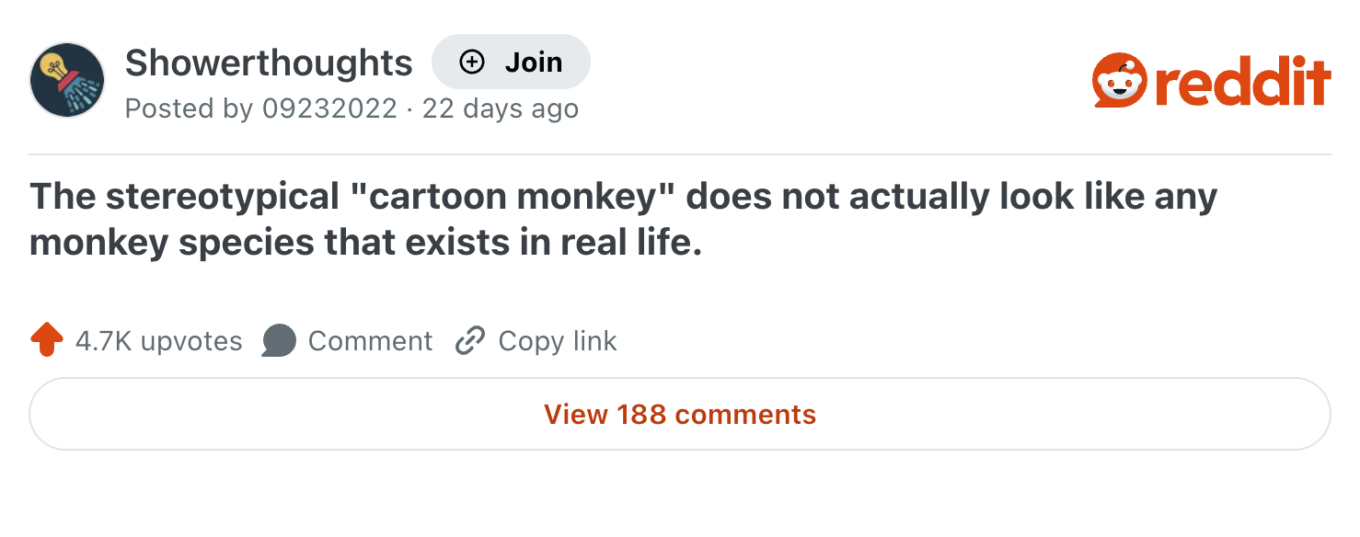Click the chain link icon
Image resolution: width=1360 pixels, height=537 pixels.
470,340
